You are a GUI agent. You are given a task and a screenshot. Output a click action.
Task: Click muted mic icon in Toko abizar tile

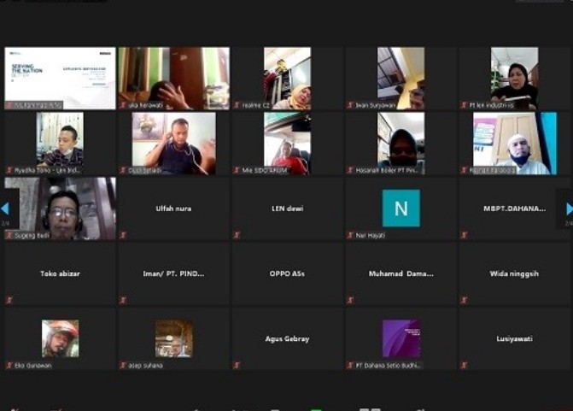9,301
